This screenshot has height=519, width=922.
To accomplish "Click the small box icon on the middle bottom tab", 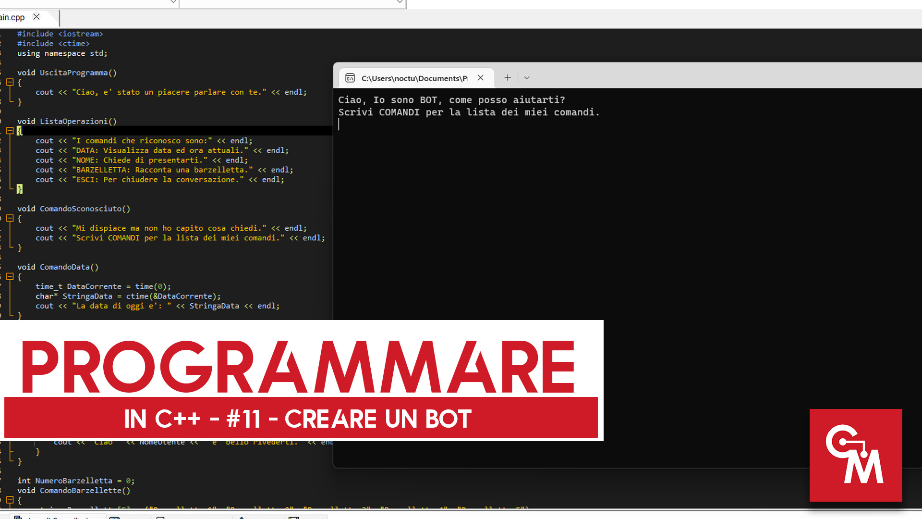I will point(160,517).
